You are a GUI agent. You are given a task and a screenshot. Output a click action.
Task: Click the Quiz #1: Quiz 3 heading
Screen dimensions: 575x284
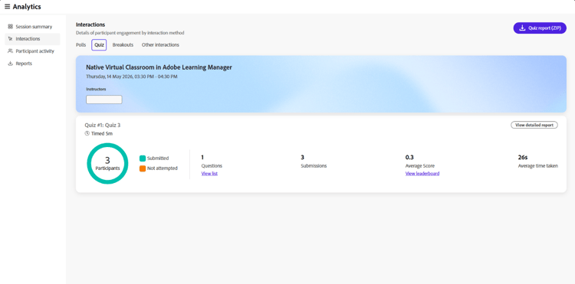coord(103,126)
